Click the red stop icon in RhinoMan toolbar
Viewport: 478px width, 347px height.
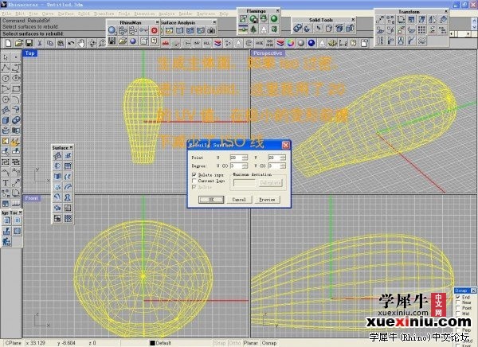pyautogui.click(x=155, y=30)
